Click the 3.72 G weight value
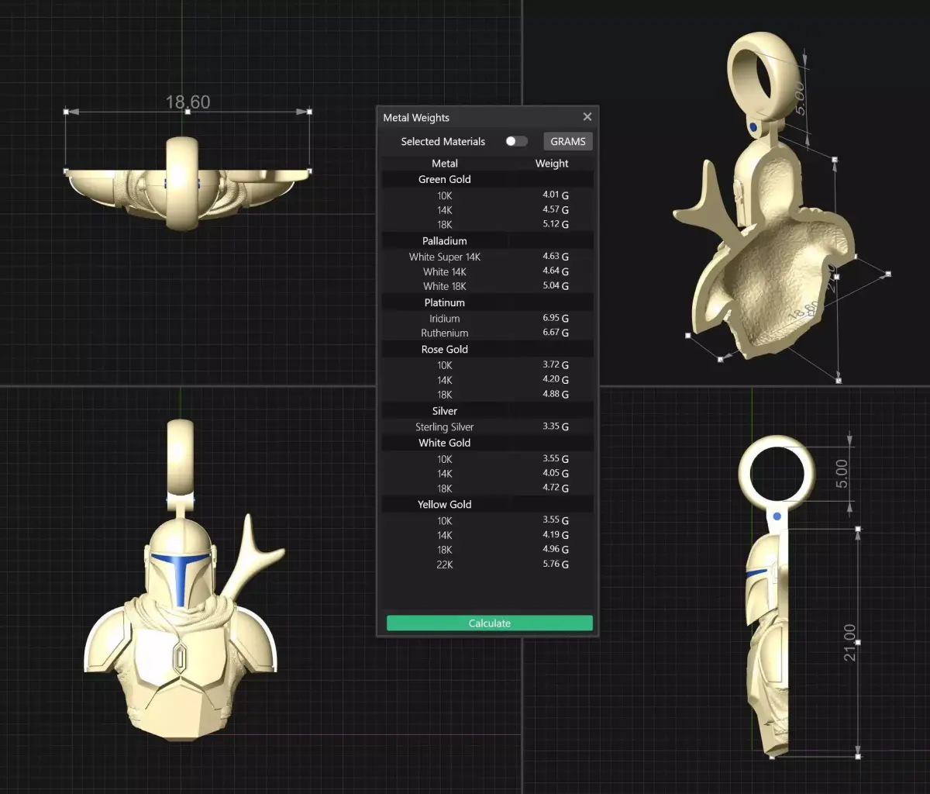 [556, 365]
